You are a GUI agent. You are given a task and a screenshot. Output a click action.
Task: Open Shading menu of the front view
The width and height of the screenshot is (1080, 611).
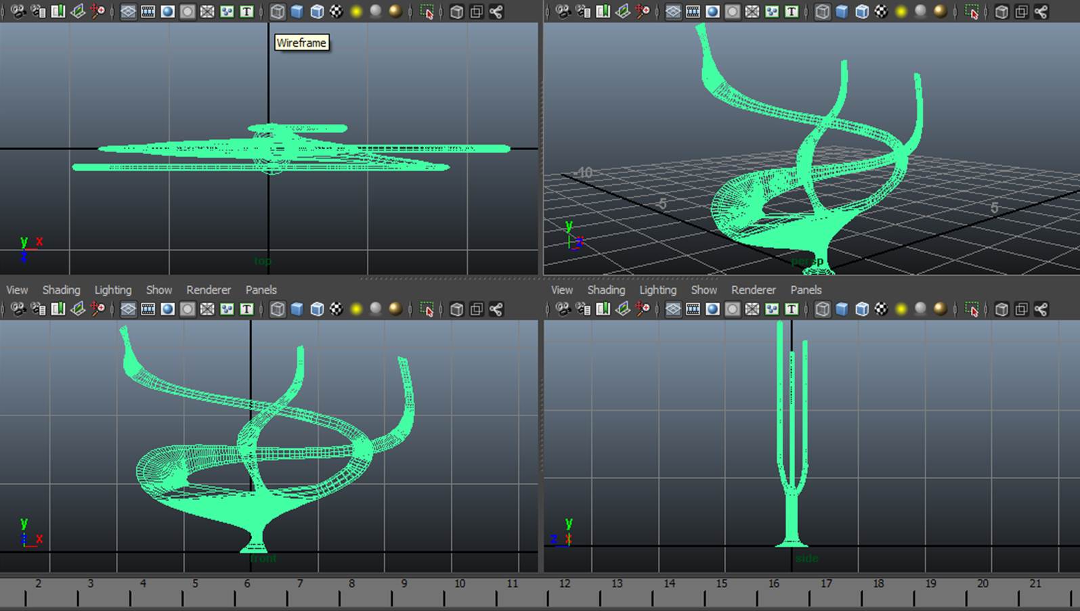[x=61, y=290]
